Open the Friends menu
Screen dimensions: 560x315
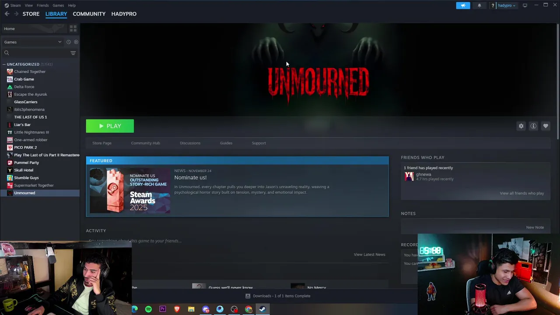pyautogui.click(x=42, y=5)
